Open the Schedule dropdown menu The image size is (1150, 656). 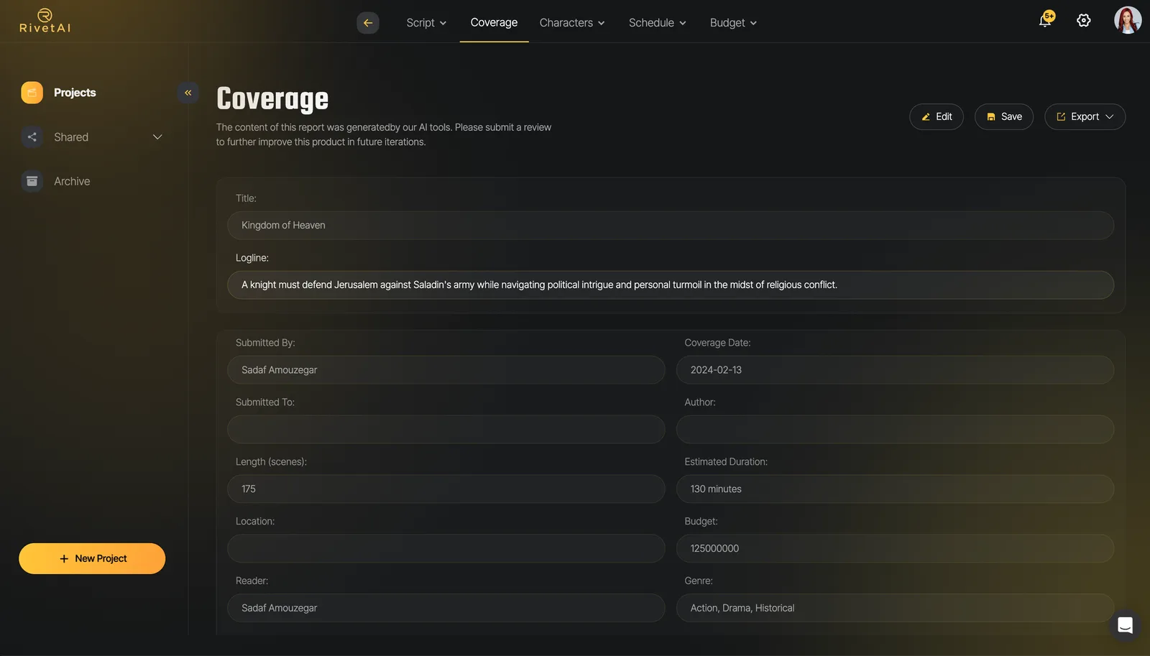point(657,23)
